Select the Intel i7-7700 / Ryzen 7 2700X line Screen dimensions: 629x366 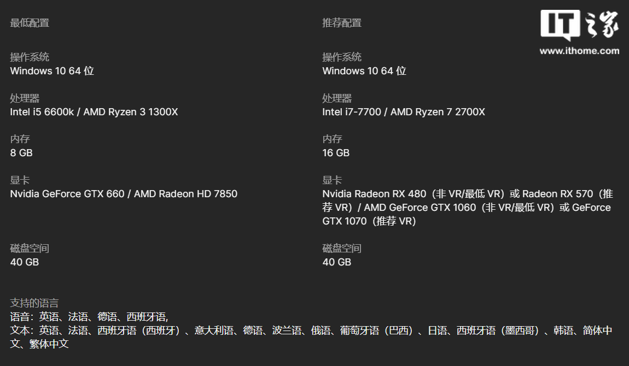click(x=404, y=112)
